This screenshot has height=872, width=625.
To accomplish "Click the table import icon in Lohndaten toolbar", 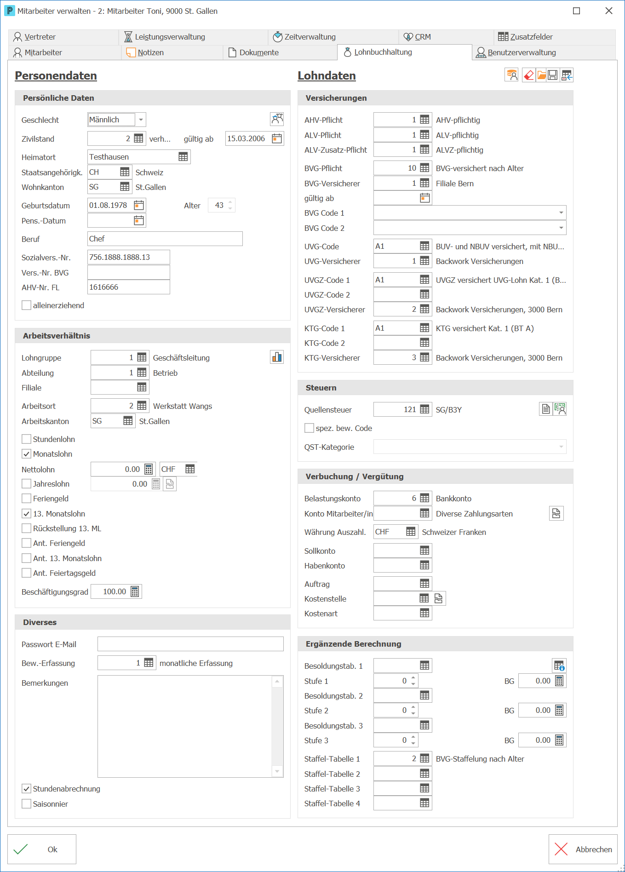I will click(x=567, y=75).
